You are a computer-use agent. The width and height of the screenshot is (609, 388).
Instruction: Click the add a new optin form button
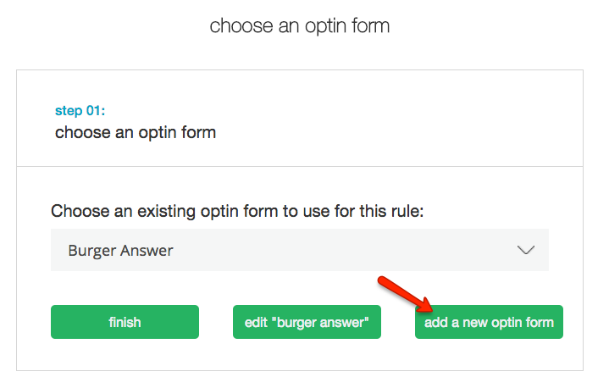coord(489,322)
